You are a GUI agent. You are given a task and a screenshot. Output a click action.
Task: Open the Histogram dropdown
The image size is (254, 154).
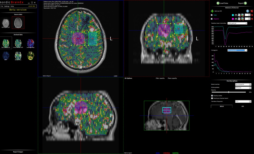pos(237,50)
